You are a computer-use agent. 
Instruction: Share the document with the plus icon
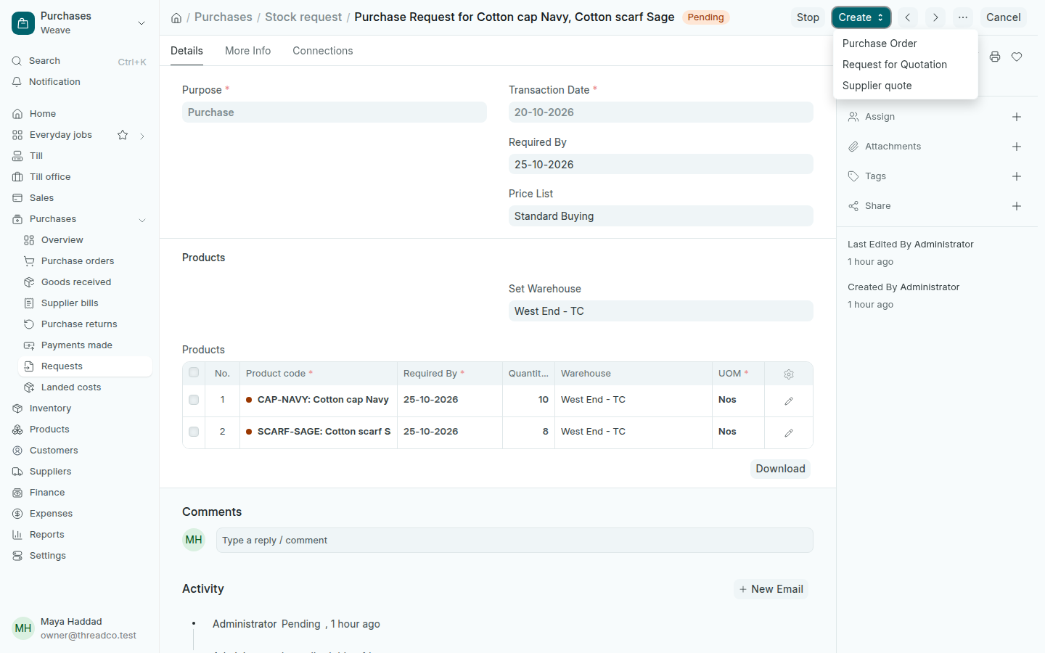tap(1017, 206)
